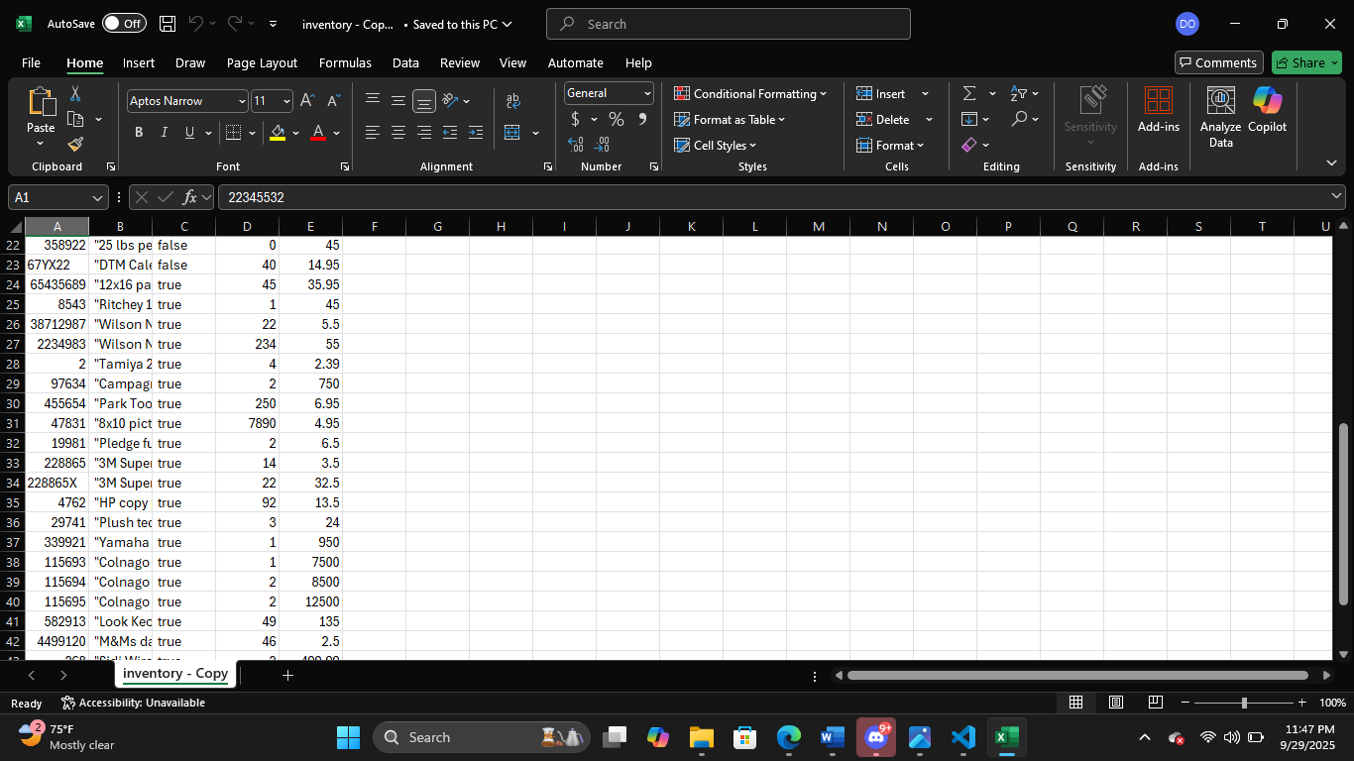Open Copilot from the ribbon

[x=1267, y=111]
